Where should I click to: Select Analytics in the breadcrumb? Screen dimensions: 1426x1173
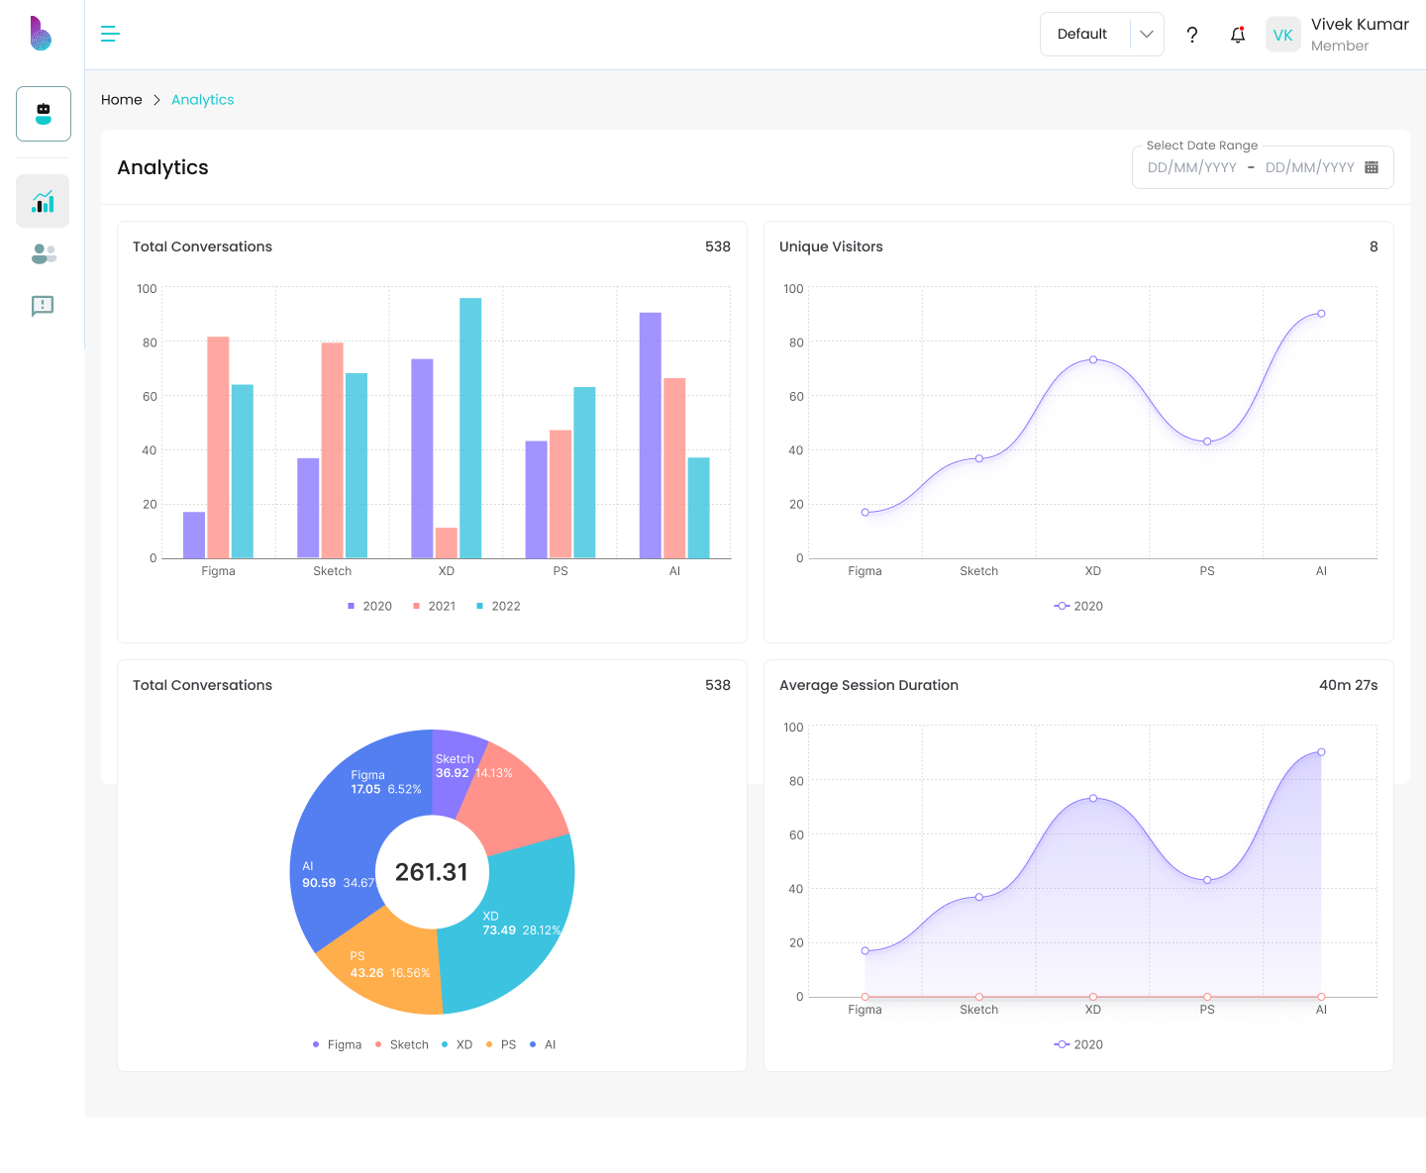point(202,99)
